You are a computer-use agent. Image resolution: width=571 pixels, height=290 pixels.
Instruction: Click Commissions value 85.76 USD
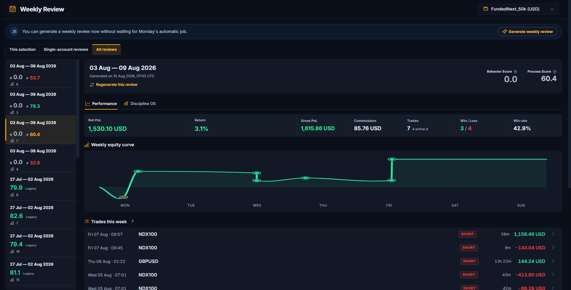click(368, 128)
